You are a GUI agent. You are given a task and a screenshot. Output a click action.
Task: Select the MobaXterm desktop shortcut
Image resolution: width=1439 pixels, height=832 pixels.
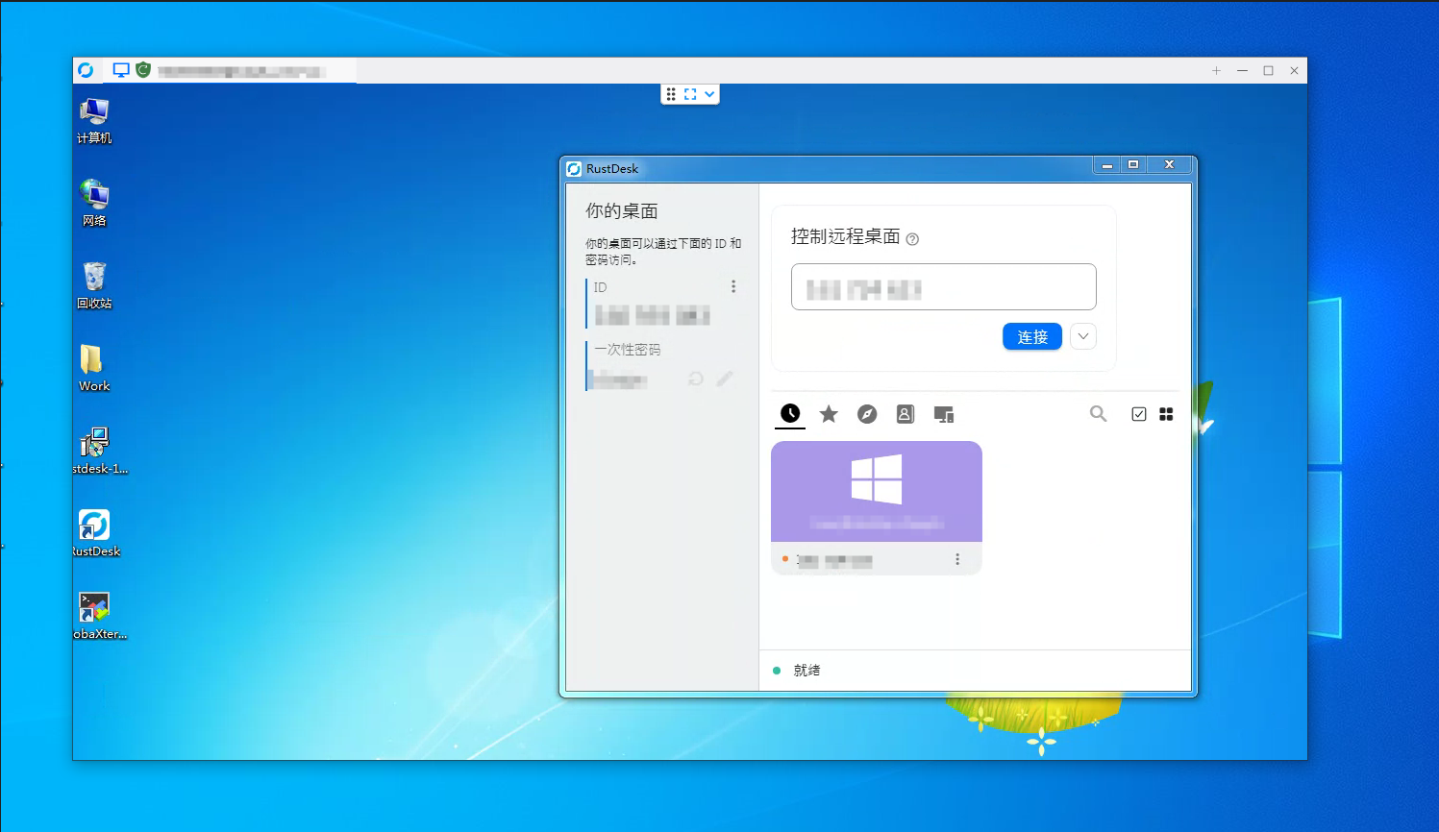[98, 617]
